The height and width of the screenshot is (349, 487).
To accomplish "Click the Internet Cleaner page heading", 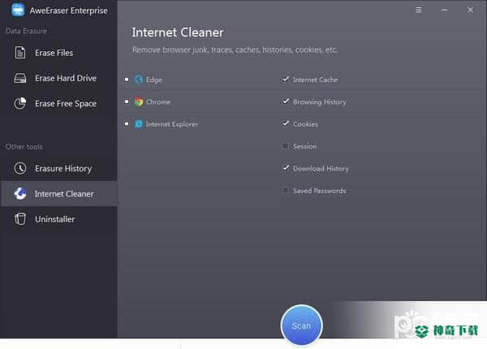I will [x=178, y=32].
